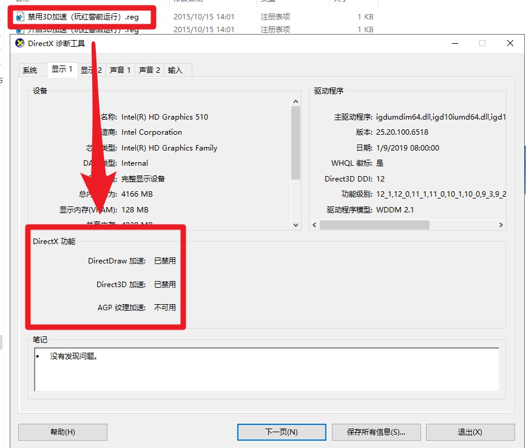Click 保存所有信息(S)... button
The height and width of the screenshot is (448, 526).
(376, 432)
